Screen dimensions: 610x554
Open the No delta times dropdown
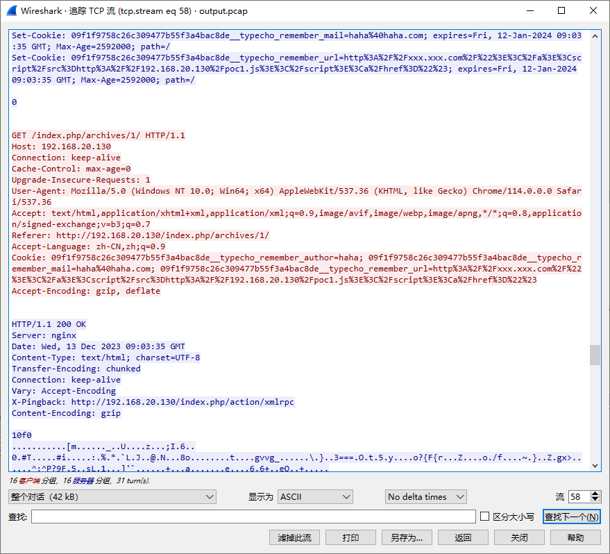pos(426,496)
